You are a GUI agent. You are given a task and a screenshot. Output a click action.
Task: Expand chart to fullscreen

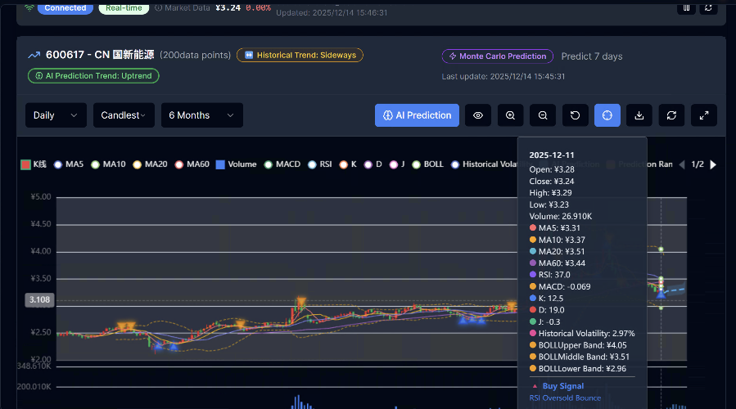[704, 115]
